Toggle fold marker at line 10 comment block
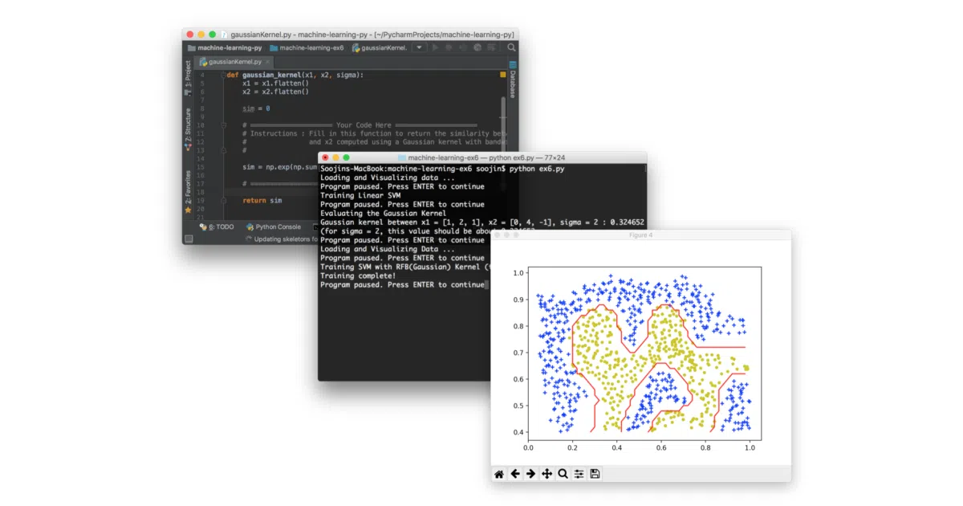Image resolution: width=963 pixels, height=506 pixels. pyautogui.click(x=223, y=125)
